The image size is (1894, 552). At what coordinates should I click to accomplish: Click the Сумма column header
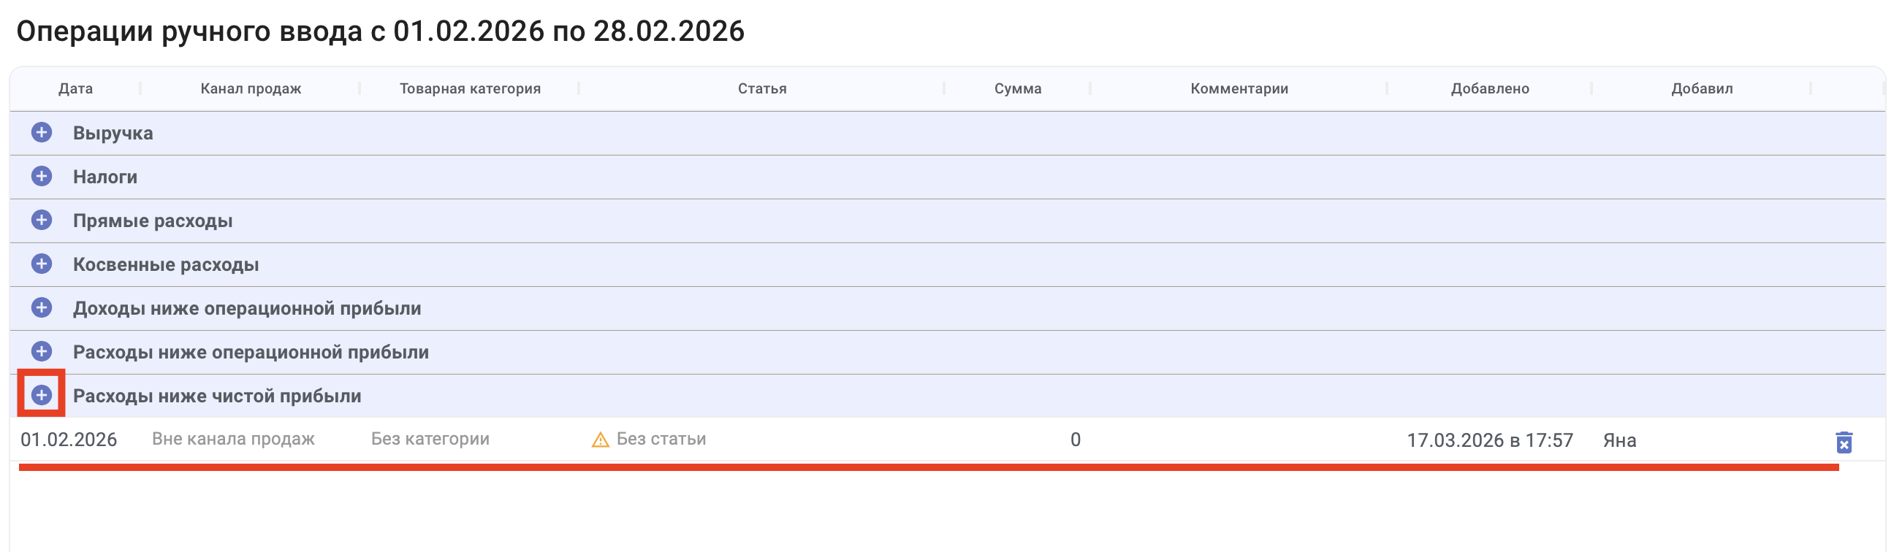tap(1018, 88)
